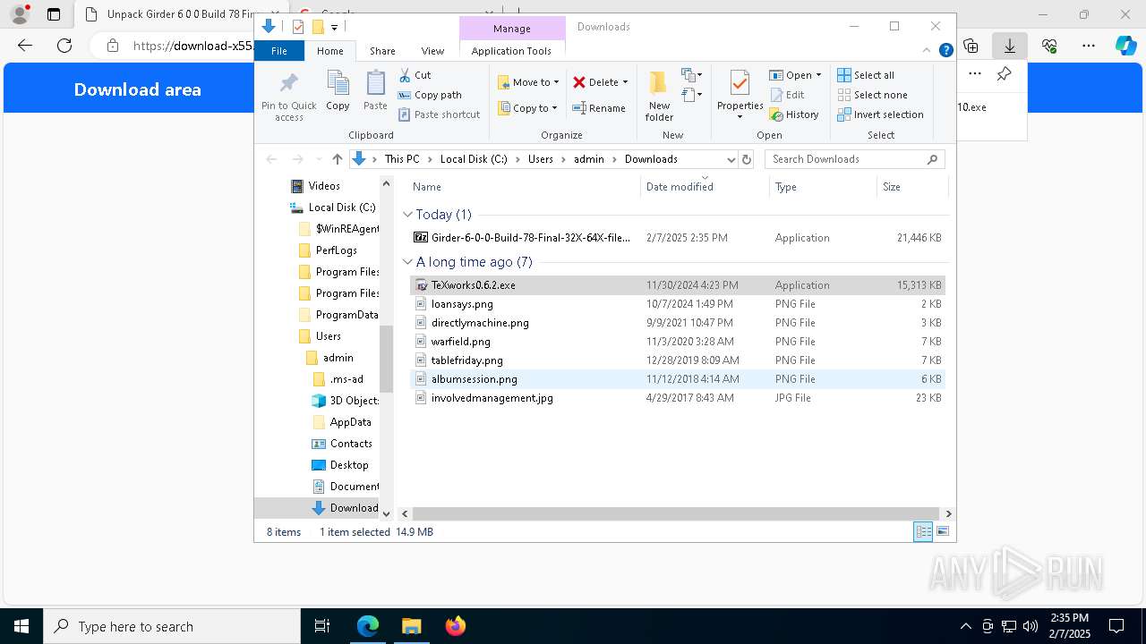Open address bar history dropdown

pos(731,159)
